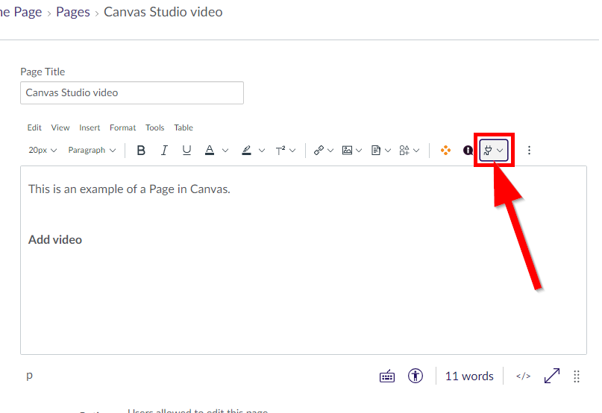This screenshot has width=602, height=413.
Task: Open the Format menu
Action: click(x=122, y=127)
